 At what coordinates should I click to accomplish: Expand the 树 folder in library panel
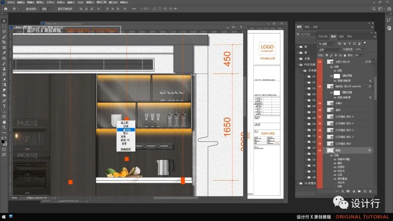point(297,47)
